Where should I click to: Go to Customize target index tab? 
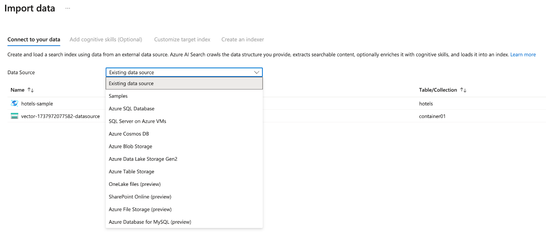click(x=182, y=40)
